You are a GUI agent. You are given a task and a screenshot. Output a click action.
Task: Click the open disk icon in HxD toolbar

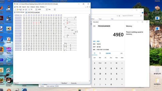point(26,10)
